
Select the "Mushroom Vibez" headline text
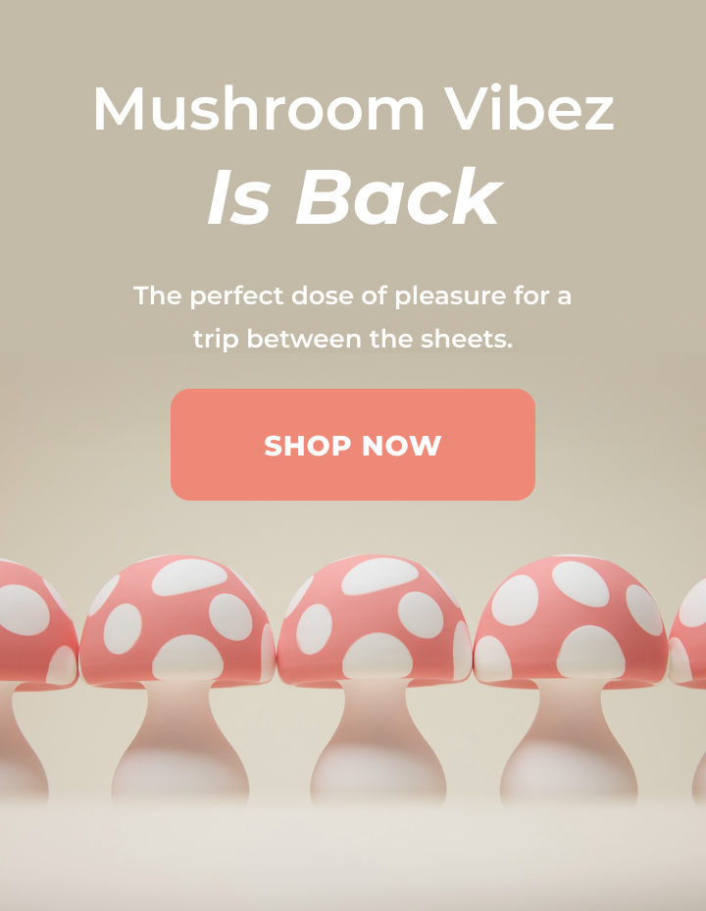(x=353, y=109)
